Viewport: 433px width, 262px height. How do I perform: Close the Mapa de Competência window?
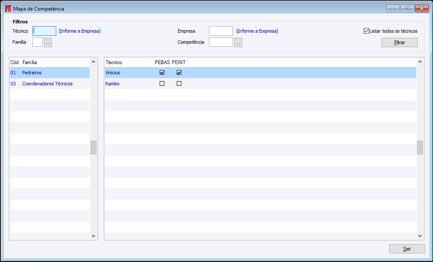[x=422, y=8]
